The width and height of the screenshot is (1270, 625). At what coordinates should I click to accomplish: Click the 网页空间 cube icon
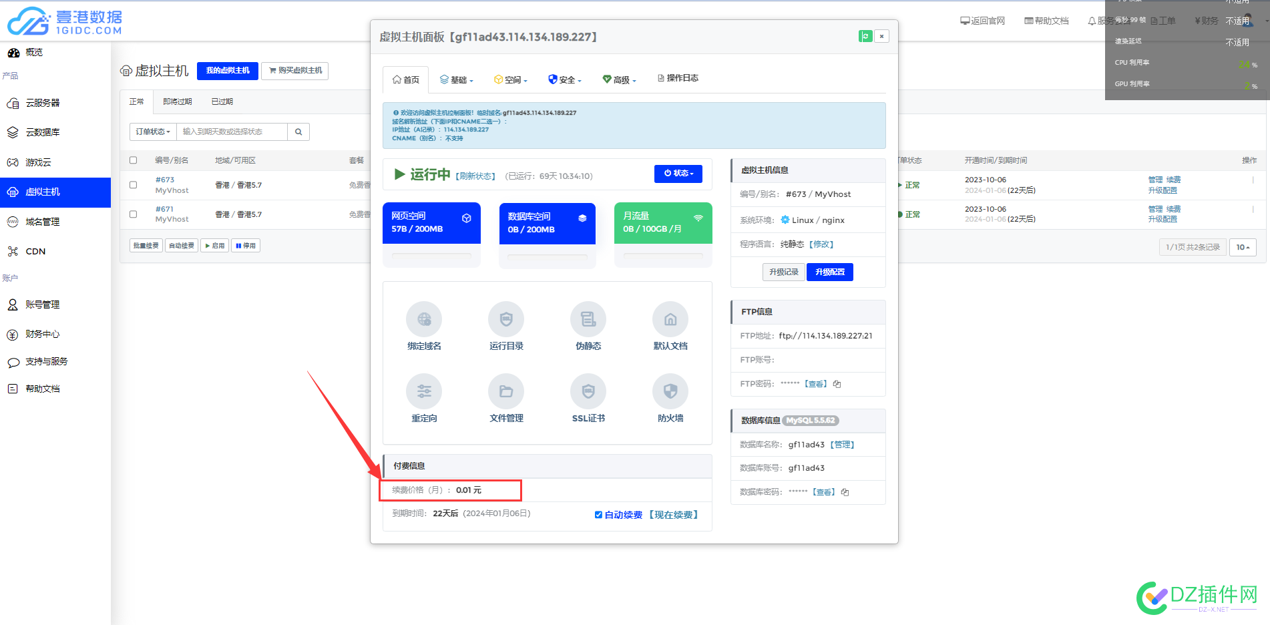pos(467,218)
